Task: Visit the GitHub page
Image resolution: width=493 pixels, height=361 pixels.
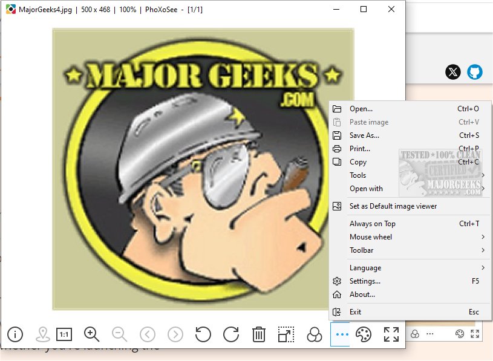Action: 475,71
